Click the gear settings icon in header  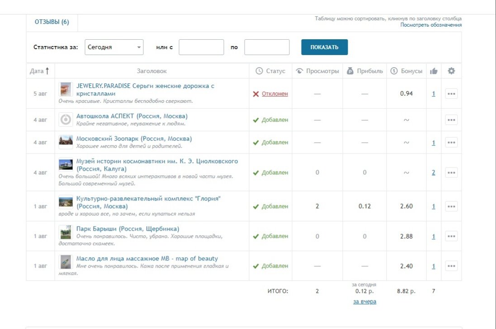[x=451, y=71]
